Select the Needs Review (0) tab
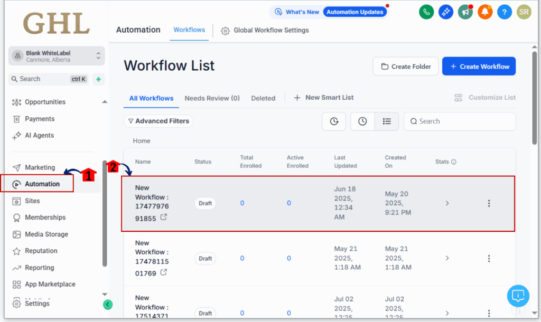This screenshot has height=322, width=541. [x=212, y=98]
